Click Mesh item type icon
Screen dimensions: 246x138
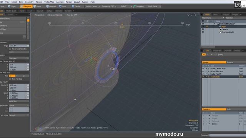click(x=220, y=26)
